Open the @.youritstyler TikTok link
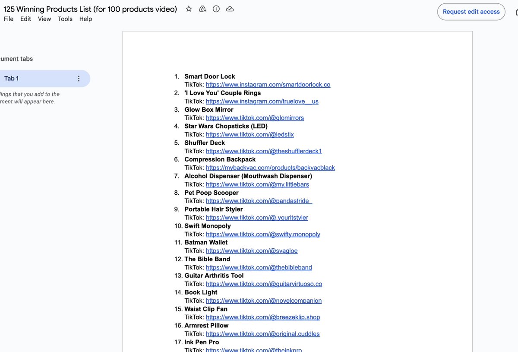Viewport: 518px width, 352px height. coord(257,218)
